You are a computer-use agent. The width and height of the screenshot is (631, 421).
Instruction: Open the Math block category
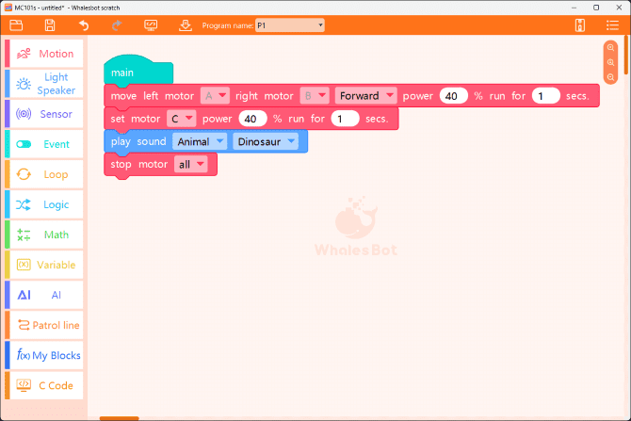pyautogui.click(x=46, y=235)
